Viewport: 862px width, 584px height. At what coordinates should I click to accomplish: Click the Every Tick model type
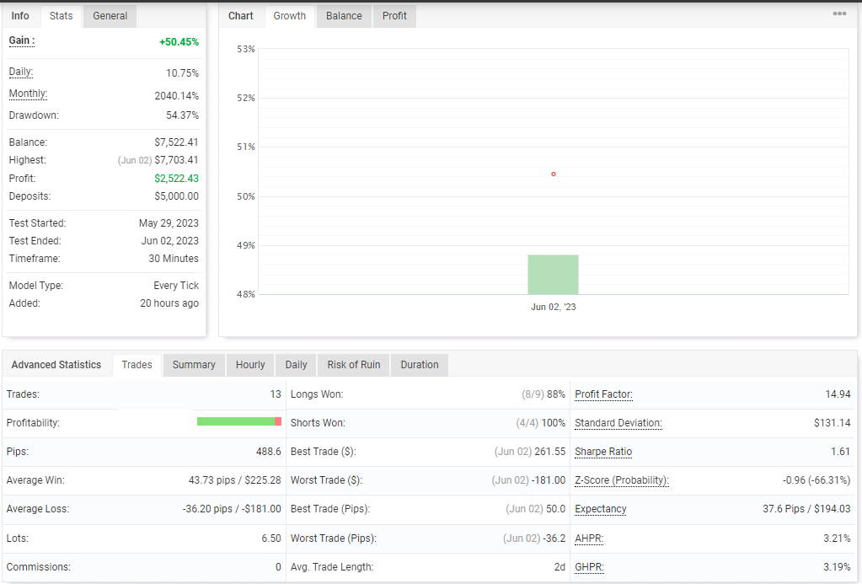(176, 286)
